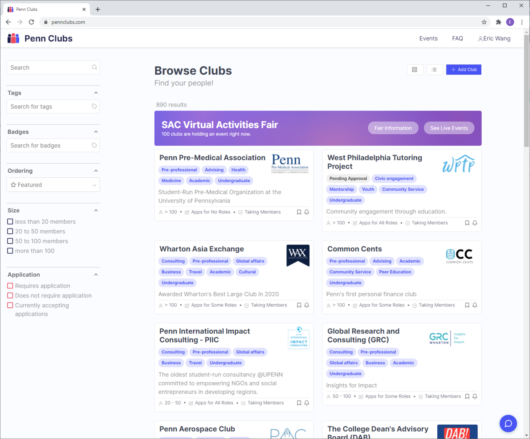The height and width of the screenshot is (439, 530).
Task: Bookmark Wharton Asia Exchange club
Action: pos(299,305)
